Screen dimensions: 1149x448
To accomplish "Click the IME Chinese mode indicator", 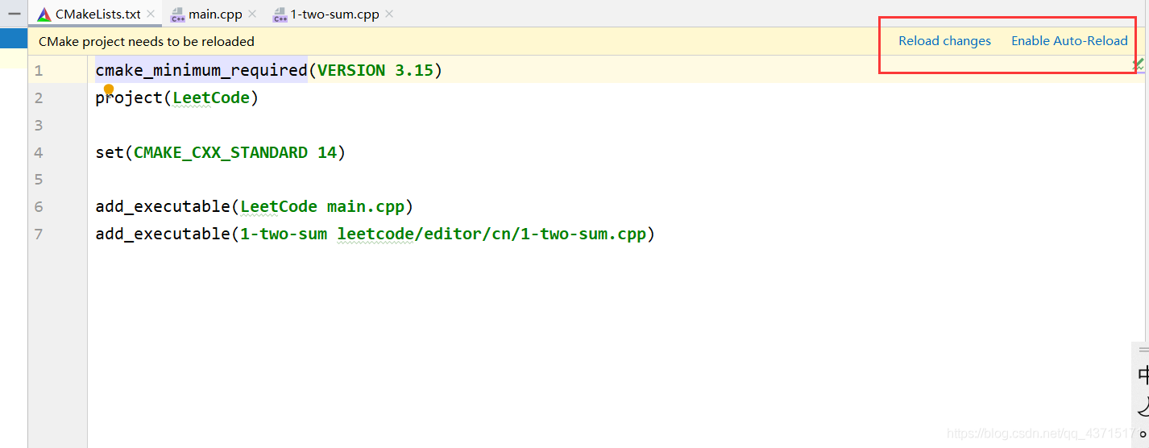I will pyautogui.click(x=1143, y=375).
